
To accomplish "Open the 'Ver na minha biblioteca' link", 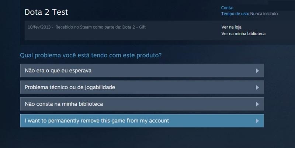I will (243, 34).
